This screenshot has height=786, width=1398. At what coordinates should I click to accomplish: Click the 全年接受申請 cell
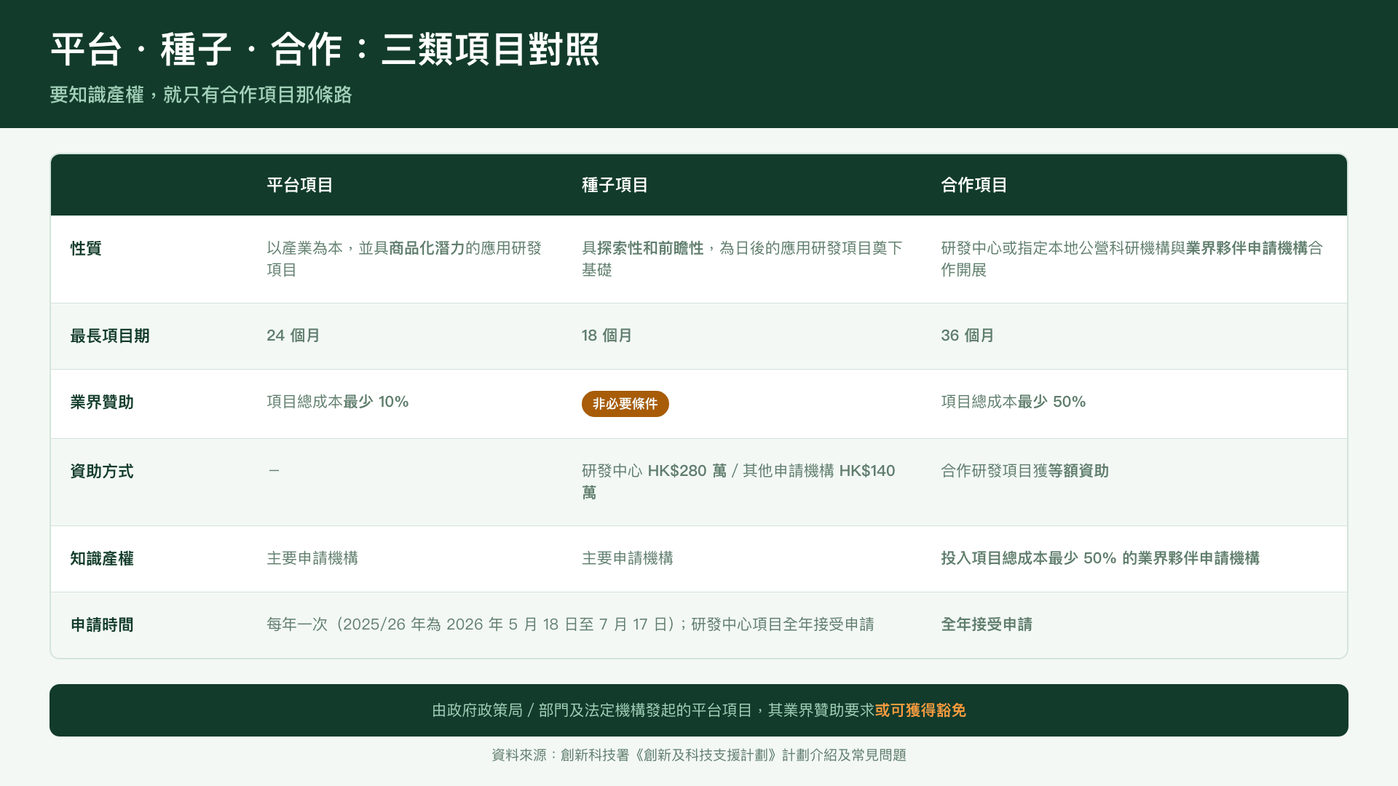click(987, 624)
